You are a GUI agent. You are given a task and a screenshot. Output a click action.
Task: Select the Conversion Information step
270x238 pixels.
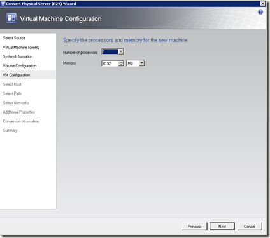[x=21, y=121]
